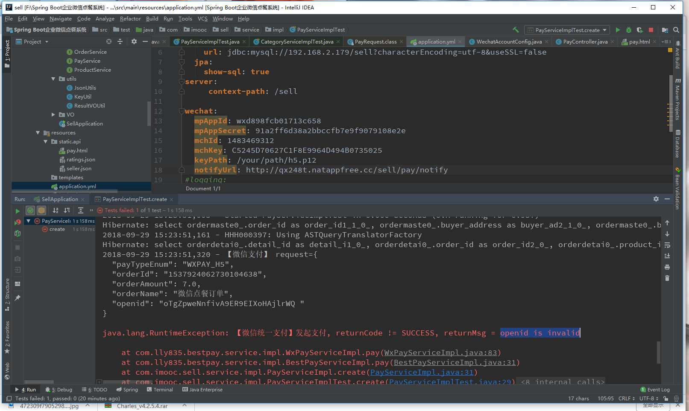Restore the Run panel layout icon
The image size is (689, 411).
[18, 284]
